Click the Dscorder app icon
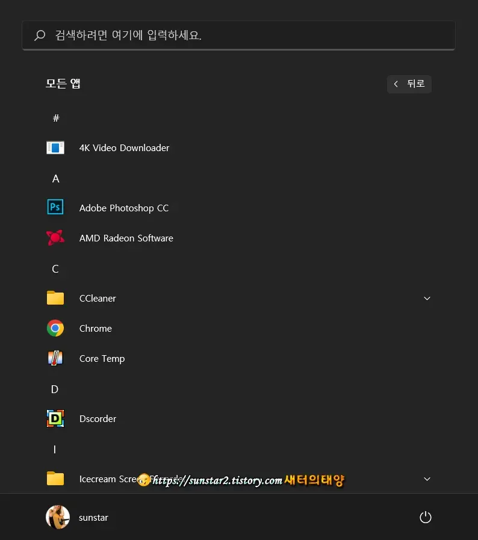The height and width of the screenshot is (540, 478). (55, 418)
